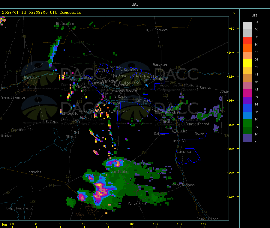Select the purple-gray 10 dBZ legend swatch
Viewport: 270px width, 228px height.
[x=247, y=138]
